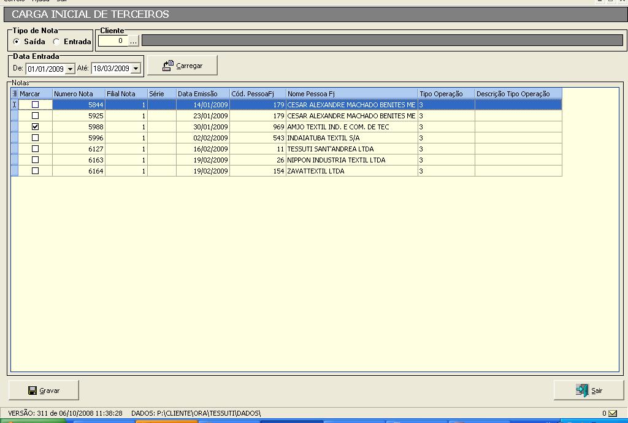Check the Marcar box for nota 5844
The height and width of the screenshot is (423, 628).
tap(35, 105)
